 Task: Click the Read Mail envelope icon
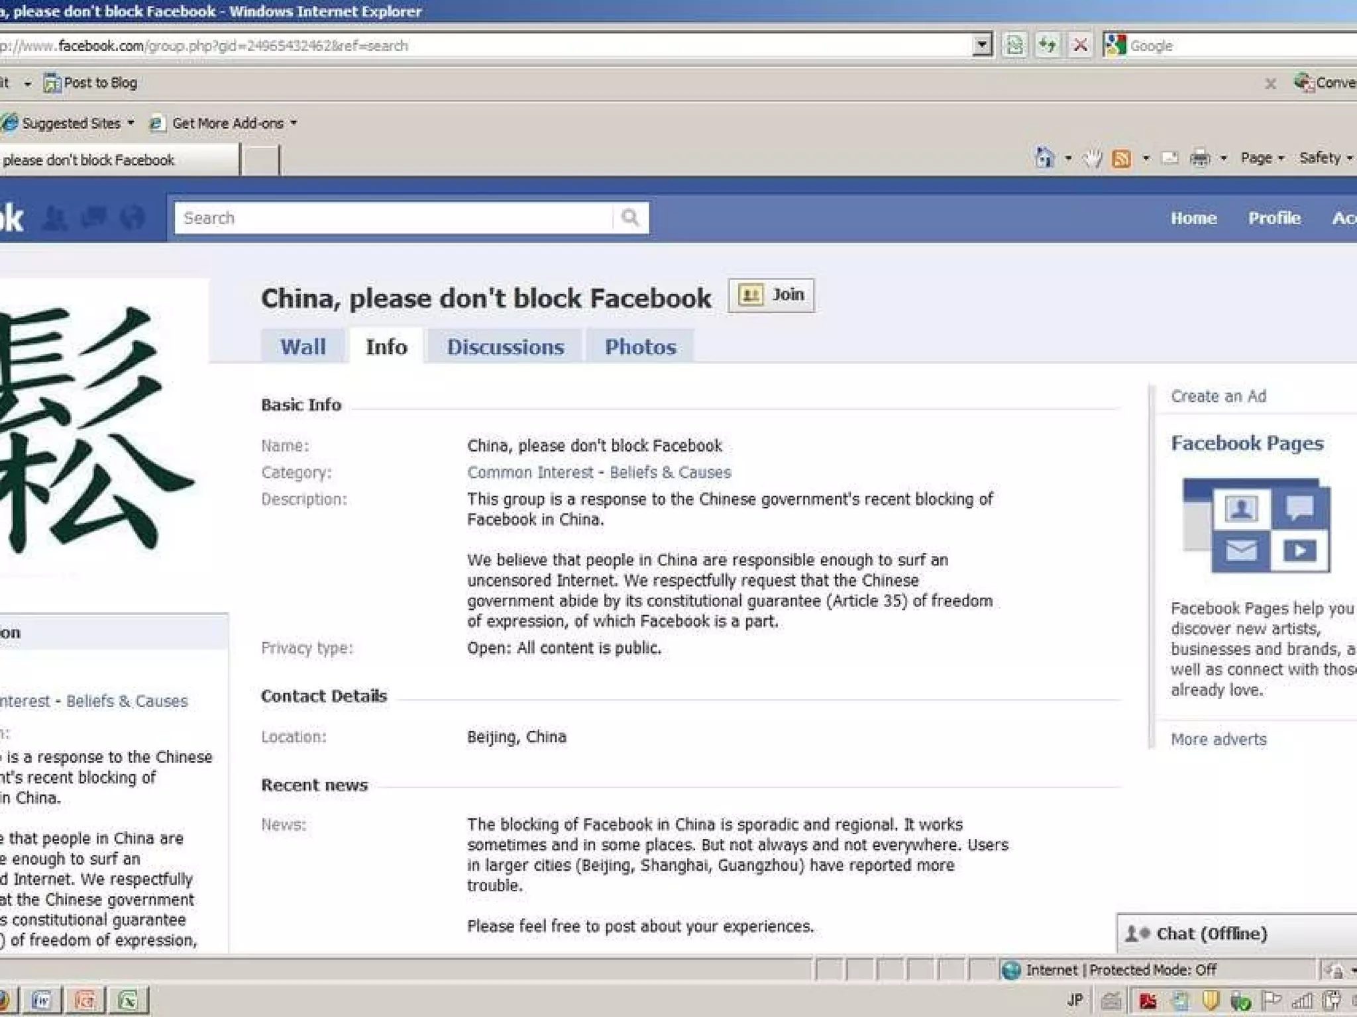click(1170, 158)
